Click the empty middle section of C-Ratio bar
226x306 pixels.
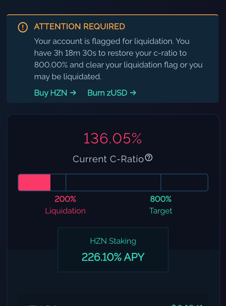113,182
